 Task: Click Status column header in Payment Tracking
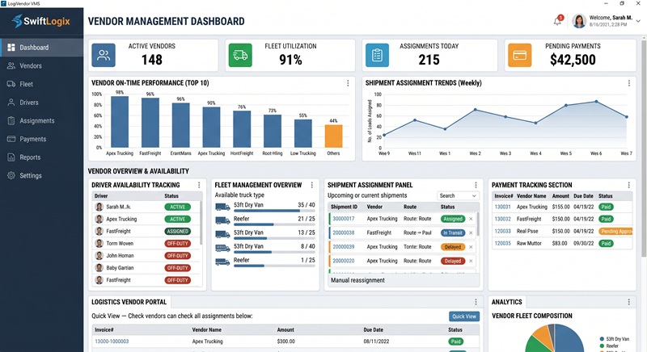pos(605,196)
